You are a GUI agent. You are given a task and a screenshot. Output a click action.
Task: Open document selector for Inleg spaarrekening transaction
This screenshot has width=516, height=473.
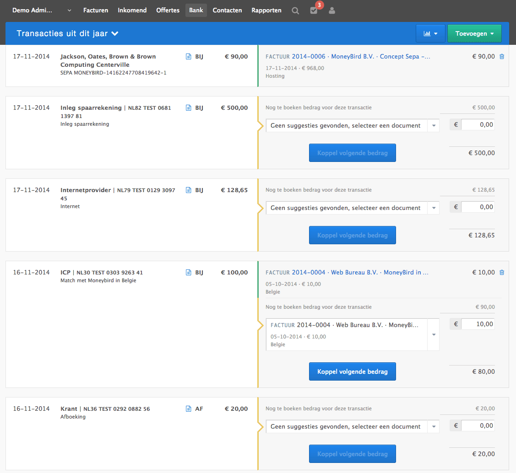(352, 125)
